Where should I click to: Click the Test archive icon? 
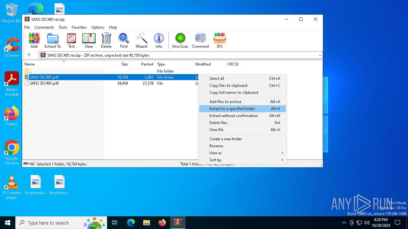[71, 40]
